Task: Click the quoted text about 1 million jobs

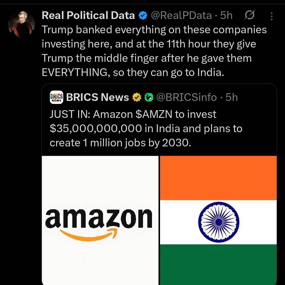Action: (x=119, y=143)
